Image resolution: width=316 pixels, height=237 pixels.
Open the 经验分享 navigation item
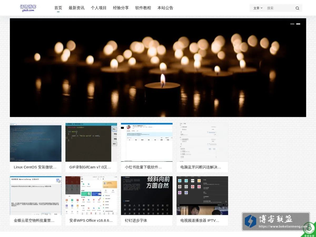pos(121,8)
